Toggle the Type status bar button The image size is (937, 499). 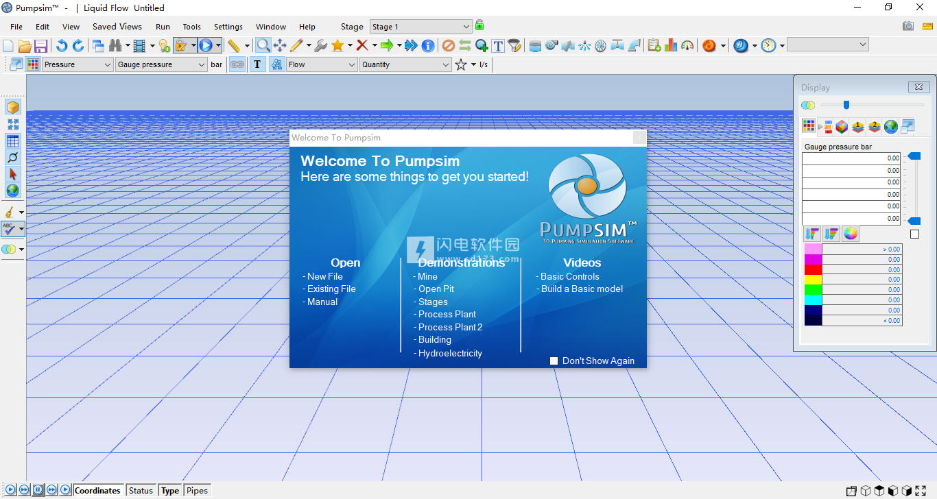(170, 490)
